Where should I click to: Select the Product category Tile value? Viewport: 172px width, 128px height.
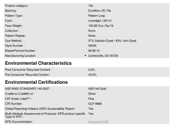click(x=91, y=6)
